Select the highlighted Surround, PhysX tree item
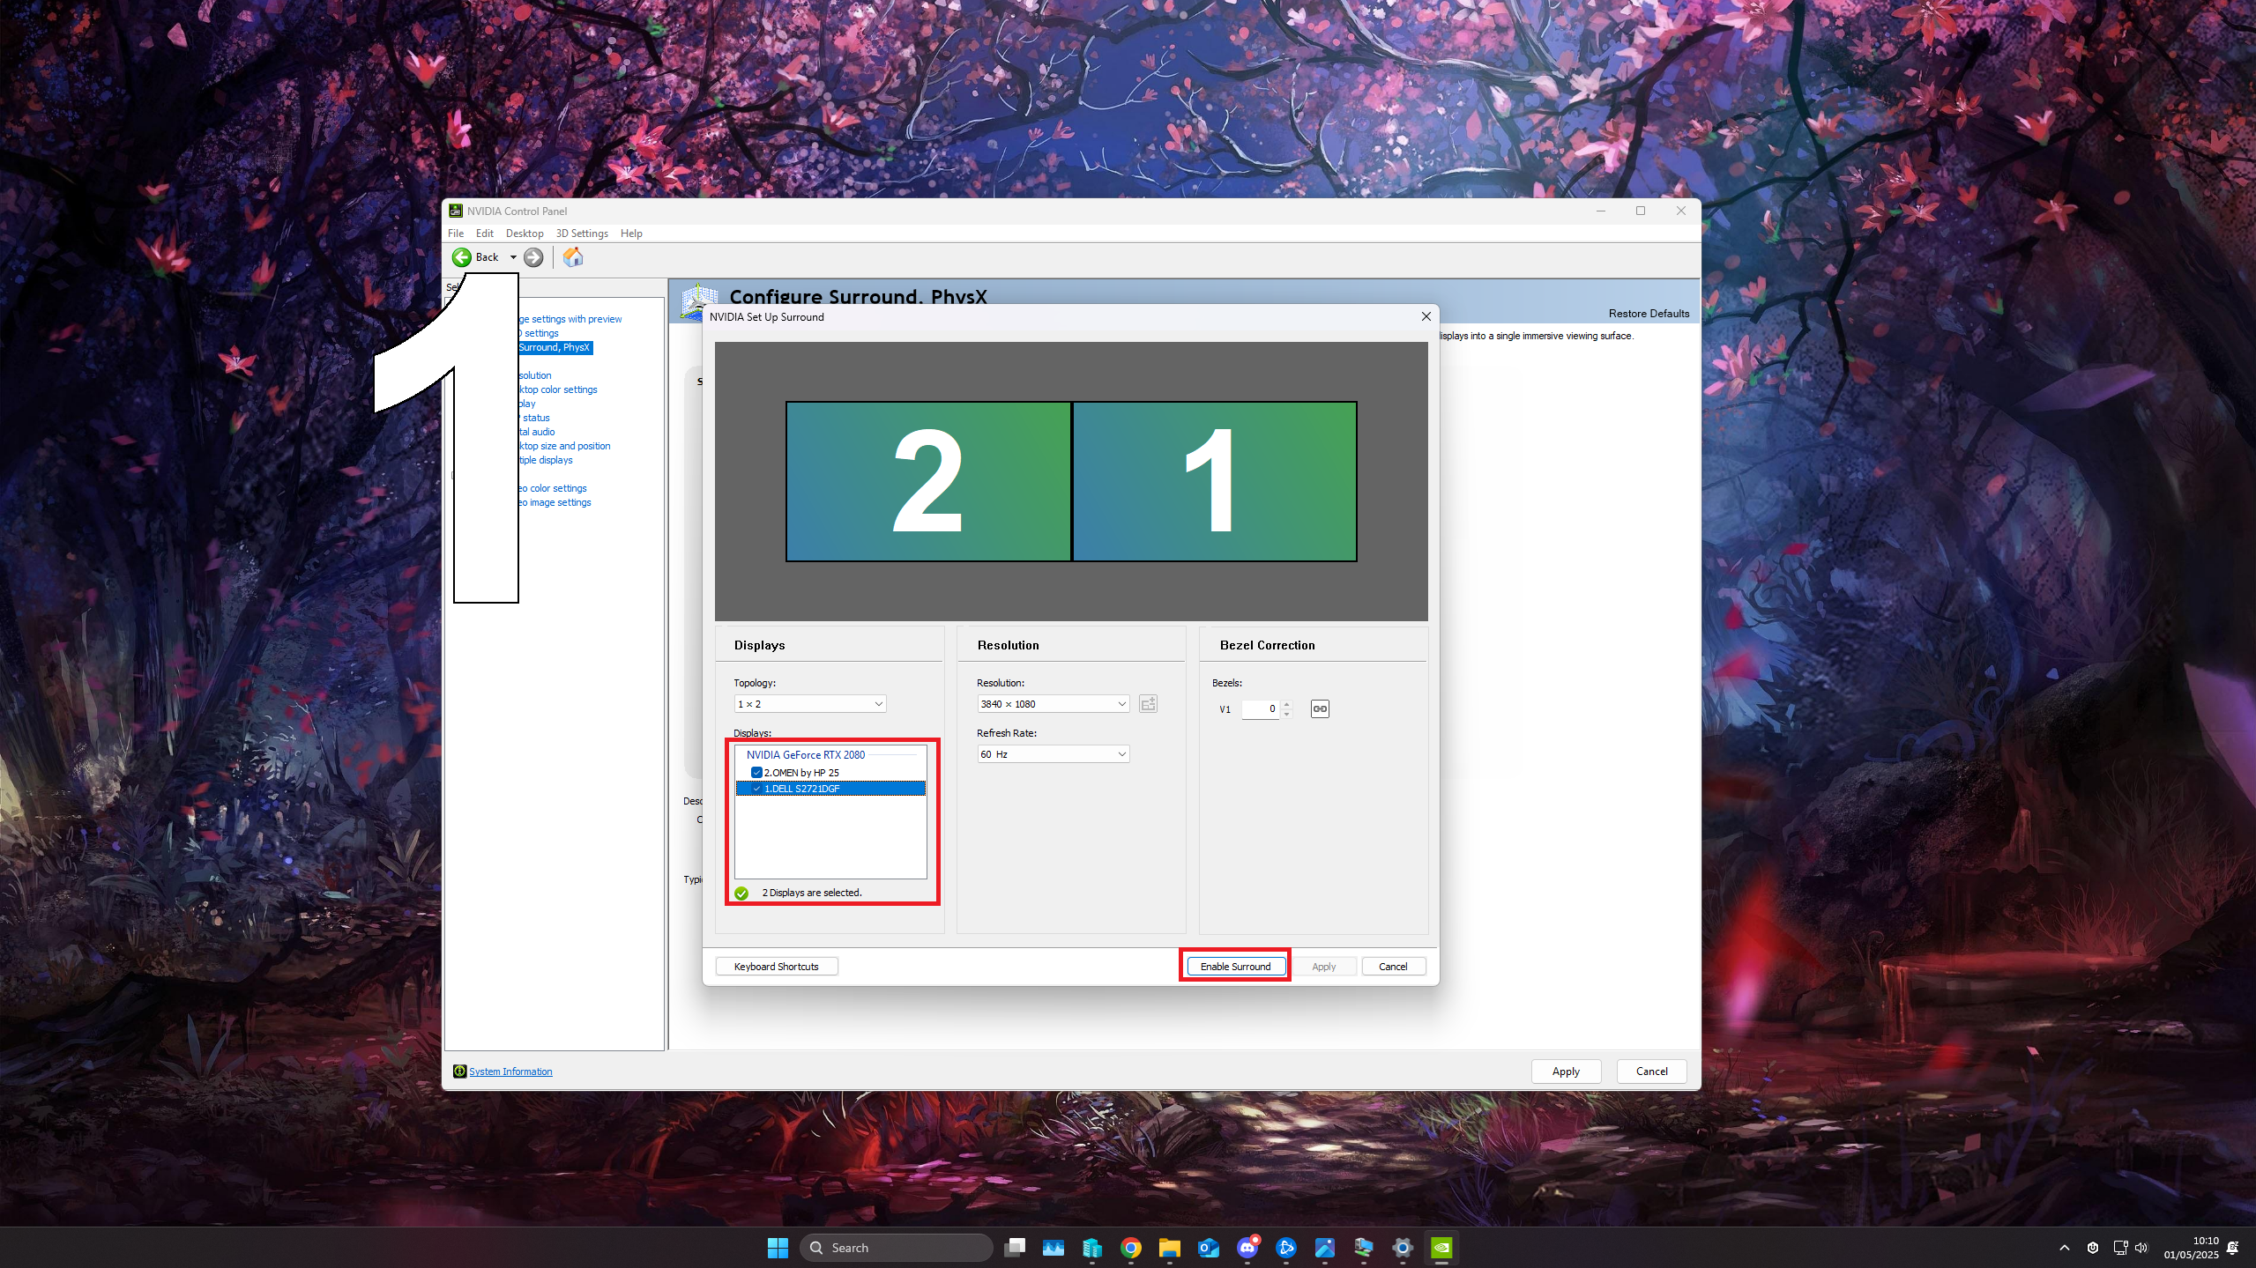The image size is (2256, 1268). click(x=555, y=348)
